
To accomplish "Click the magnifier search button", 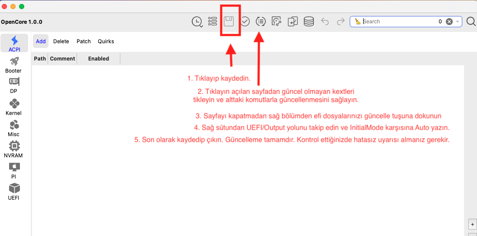I will pos(471,22).
